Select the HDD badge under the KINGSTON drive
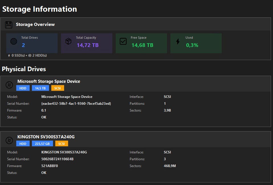This screenshot has height=185, width=273. 23,144
